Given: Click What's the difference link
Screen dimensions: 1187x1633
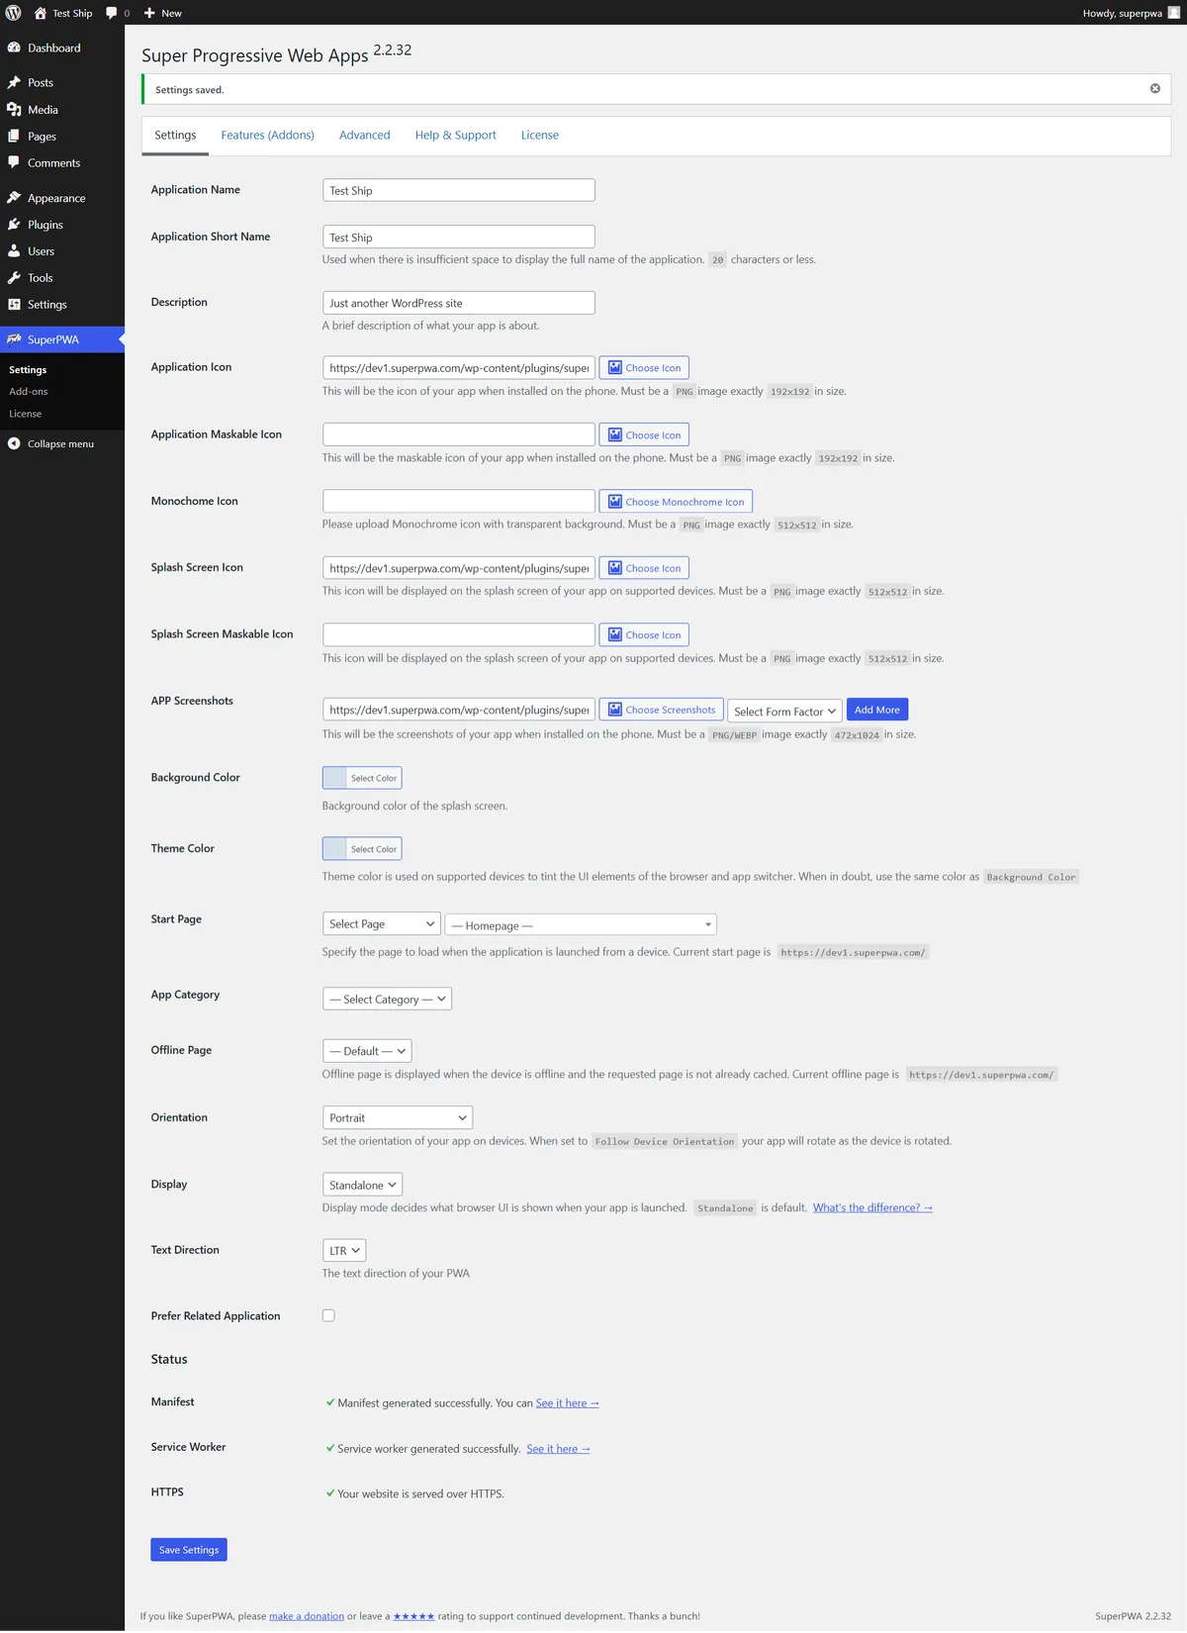Looking at the screenshot, I should pos(872,1207).
